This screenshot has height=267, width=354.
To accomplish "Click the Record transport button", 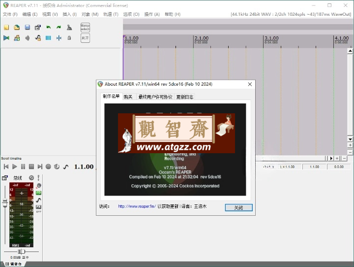I will click(x=48, y=167).
